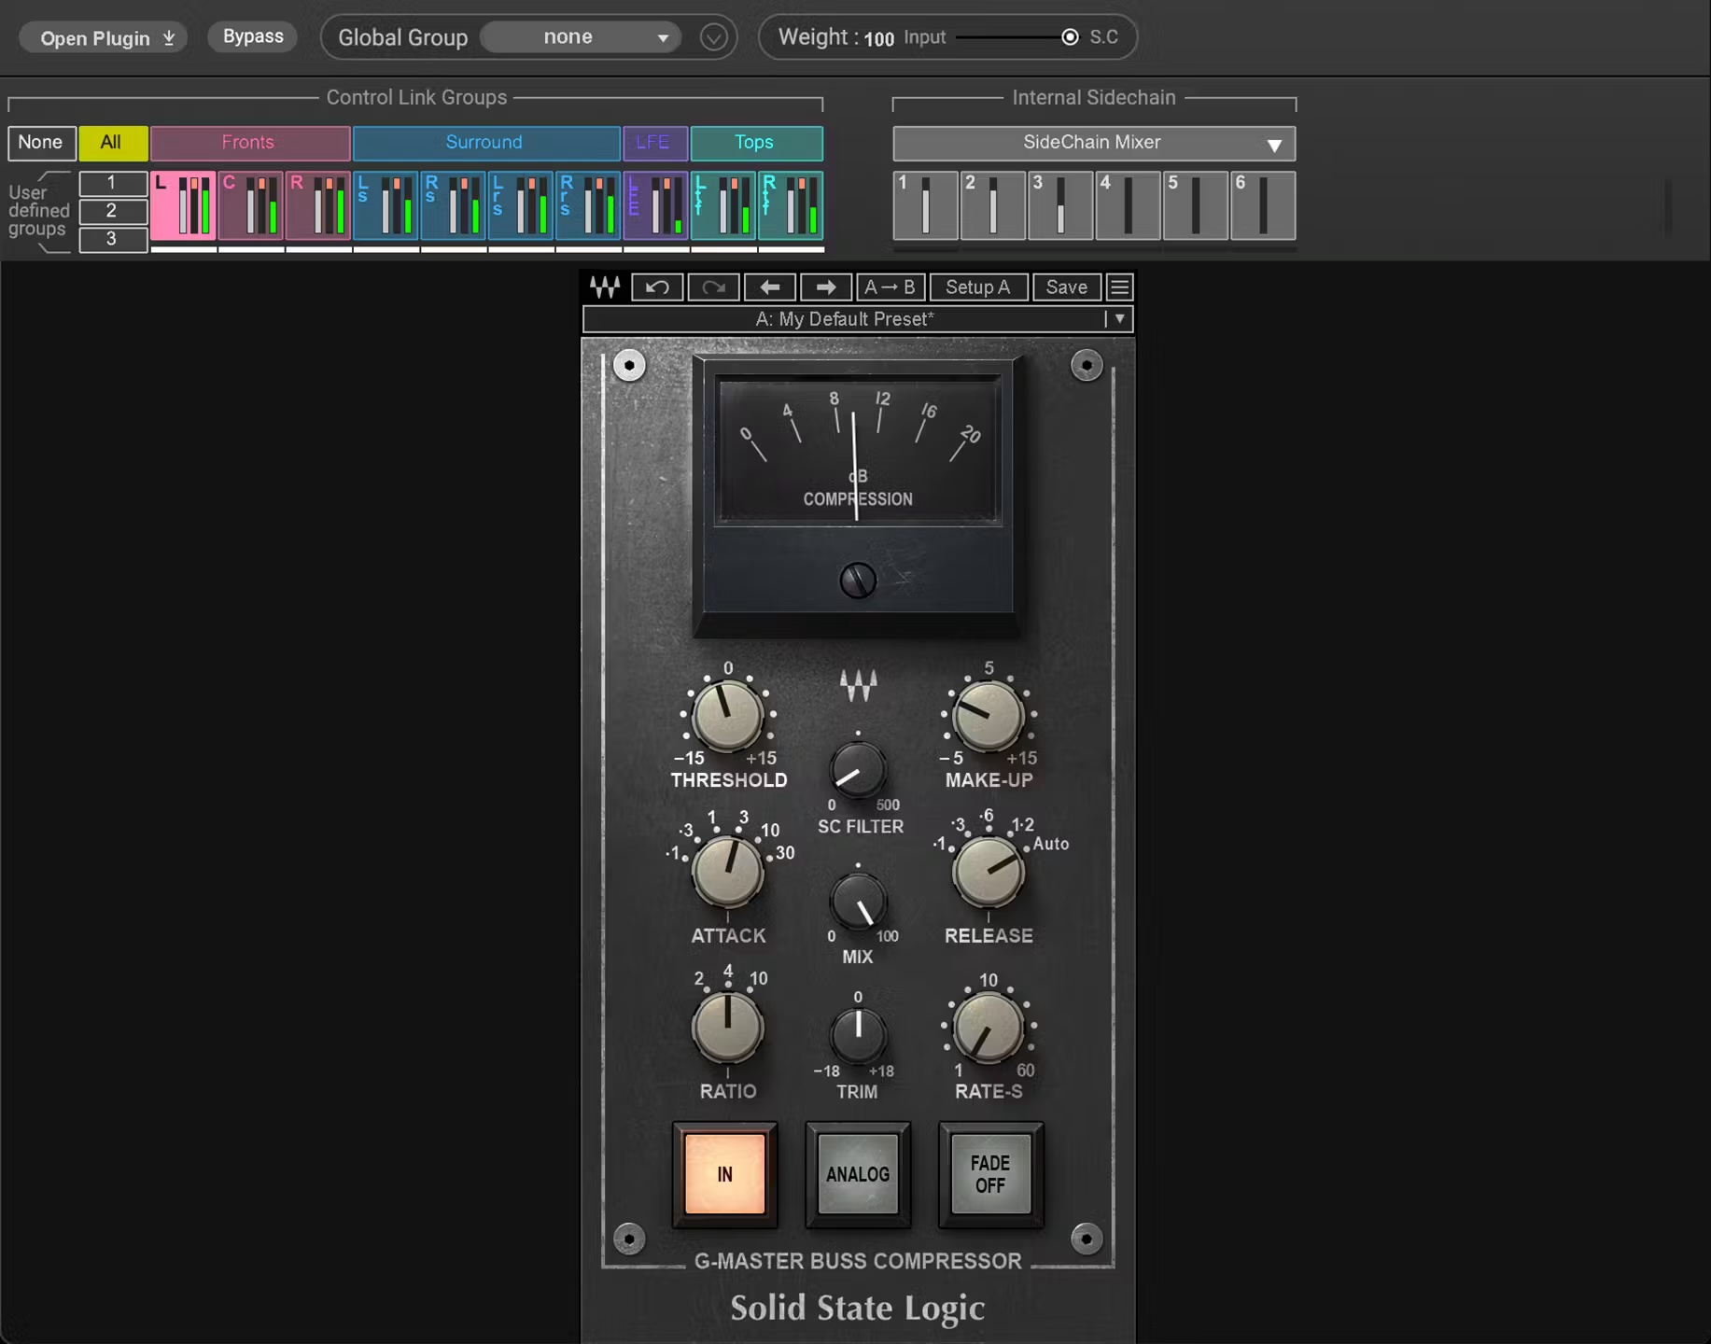1711x1344 pixels.
Task: Click the circled chevron beside Global Group
Action: 713,37
